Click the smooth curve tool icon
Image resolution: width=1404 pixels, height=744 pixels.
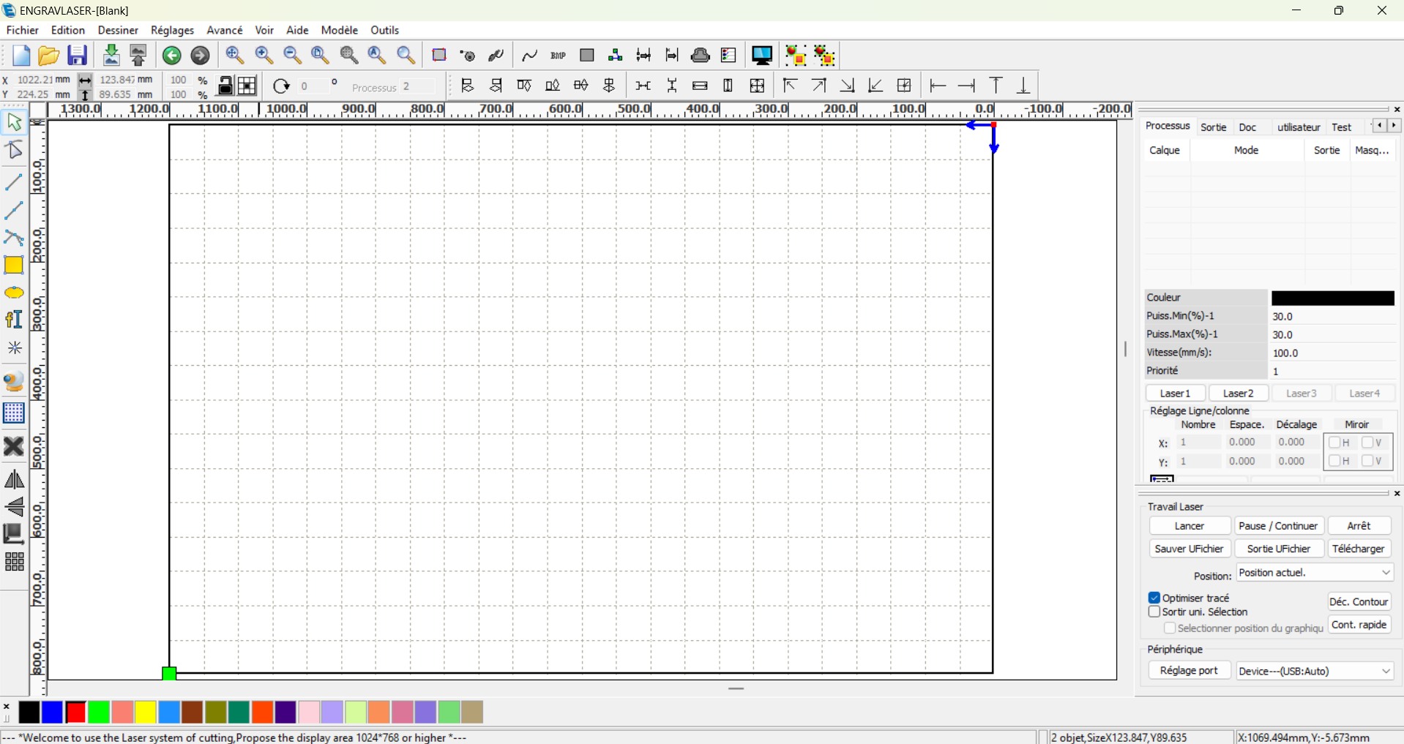tap(529, 56)
